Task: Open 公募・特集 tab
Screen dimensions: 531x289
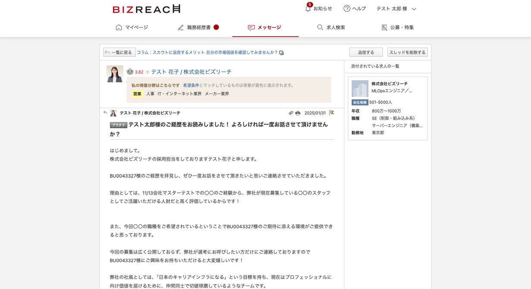Action: (x=397, y=27)
